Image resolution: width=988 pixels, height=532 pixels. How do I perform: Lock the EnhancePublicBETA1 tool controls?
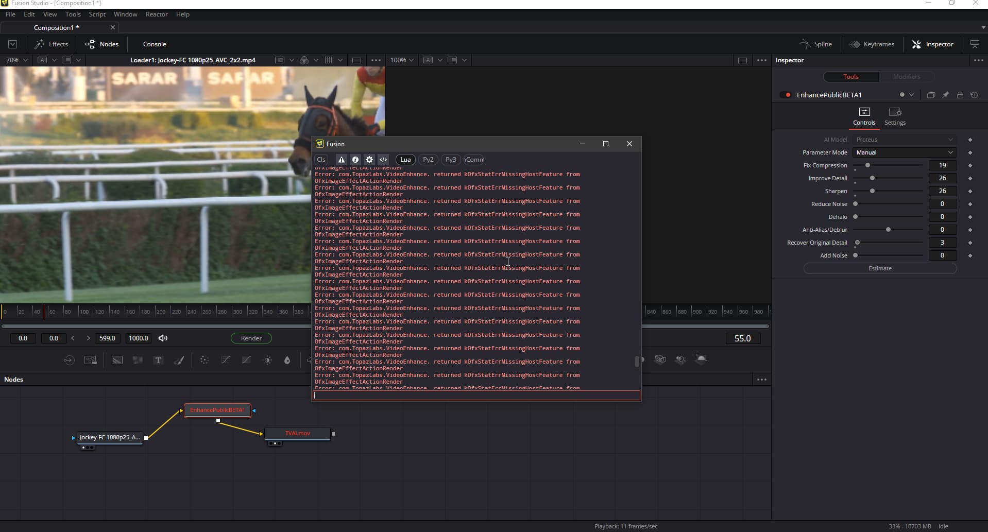[960, 95]
